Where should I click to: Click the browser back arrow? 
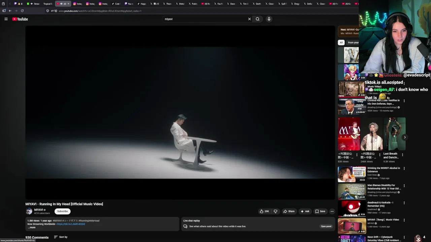pyautogui.click(x=10, y=11)
